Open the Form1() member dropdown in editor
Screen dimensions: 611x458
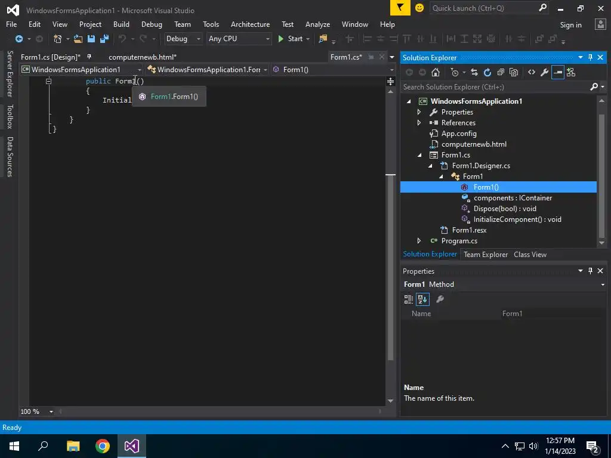click(x=334, y=70)
